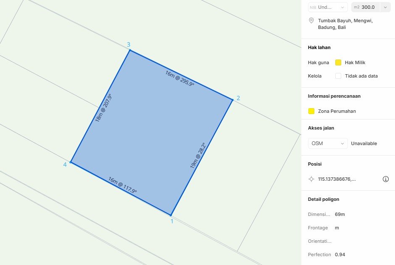Click the crosshair icon under Posisi
Image resolution: width=395 pixels, height=265 pixels.
point(311,179)
